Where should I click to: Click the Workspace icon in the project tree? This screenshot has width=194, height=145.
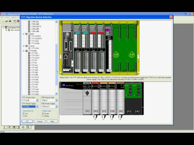(6, 27)
